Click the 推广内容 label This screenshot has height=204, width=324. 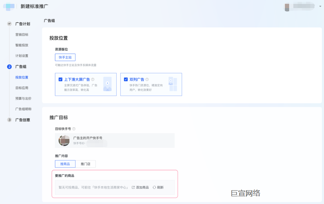pos(61,156)
